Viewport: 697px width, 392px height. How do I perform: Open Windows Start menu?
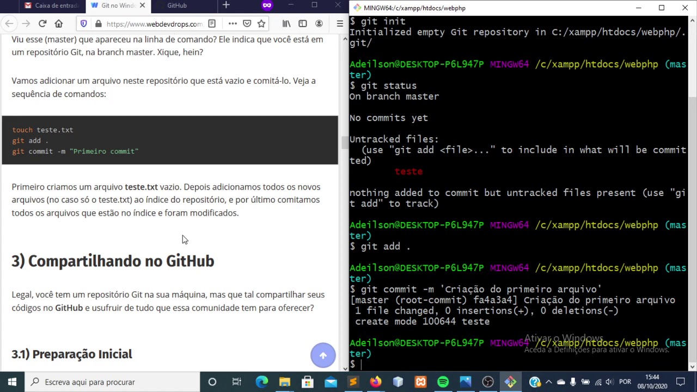[x=12, y=382]
